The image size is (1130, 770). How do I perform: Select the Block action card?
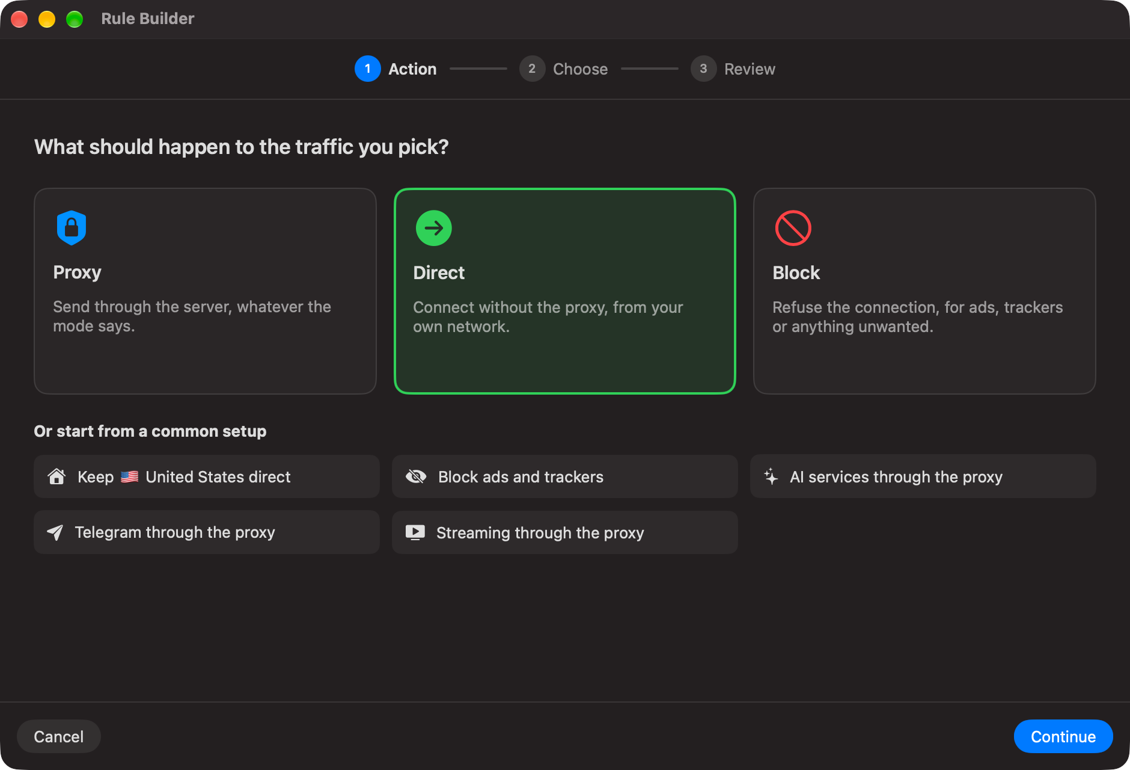(924, 291)
